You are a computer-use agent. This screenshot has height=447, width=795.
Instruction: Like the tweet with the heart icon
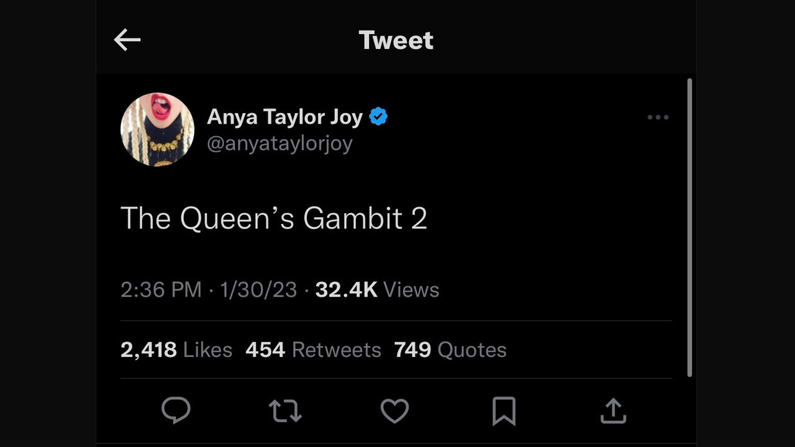(x=394, y=410)
